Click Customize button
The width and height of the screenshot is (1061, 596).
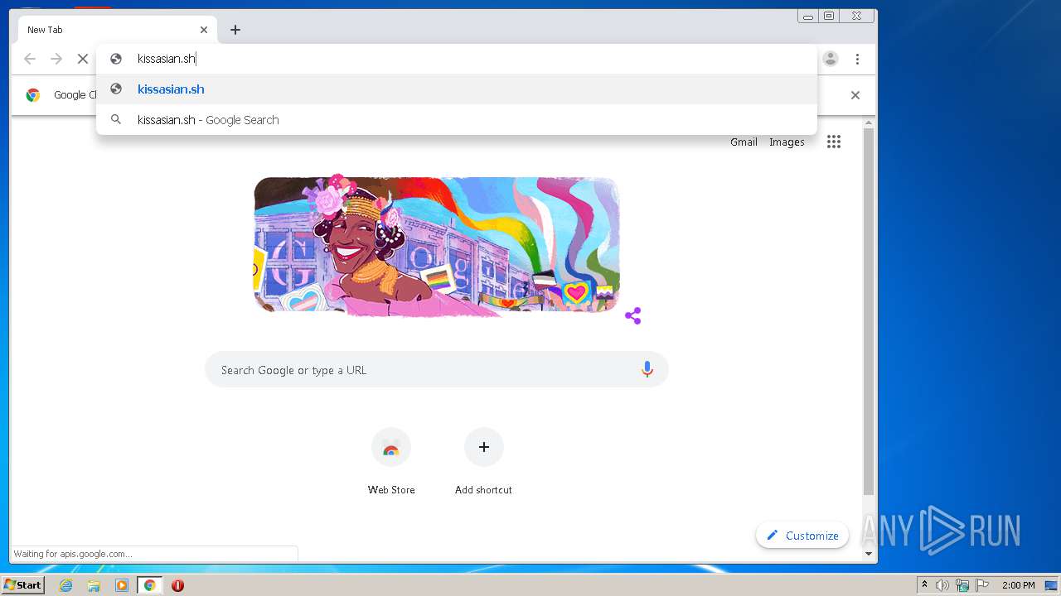tap(802, 536)
